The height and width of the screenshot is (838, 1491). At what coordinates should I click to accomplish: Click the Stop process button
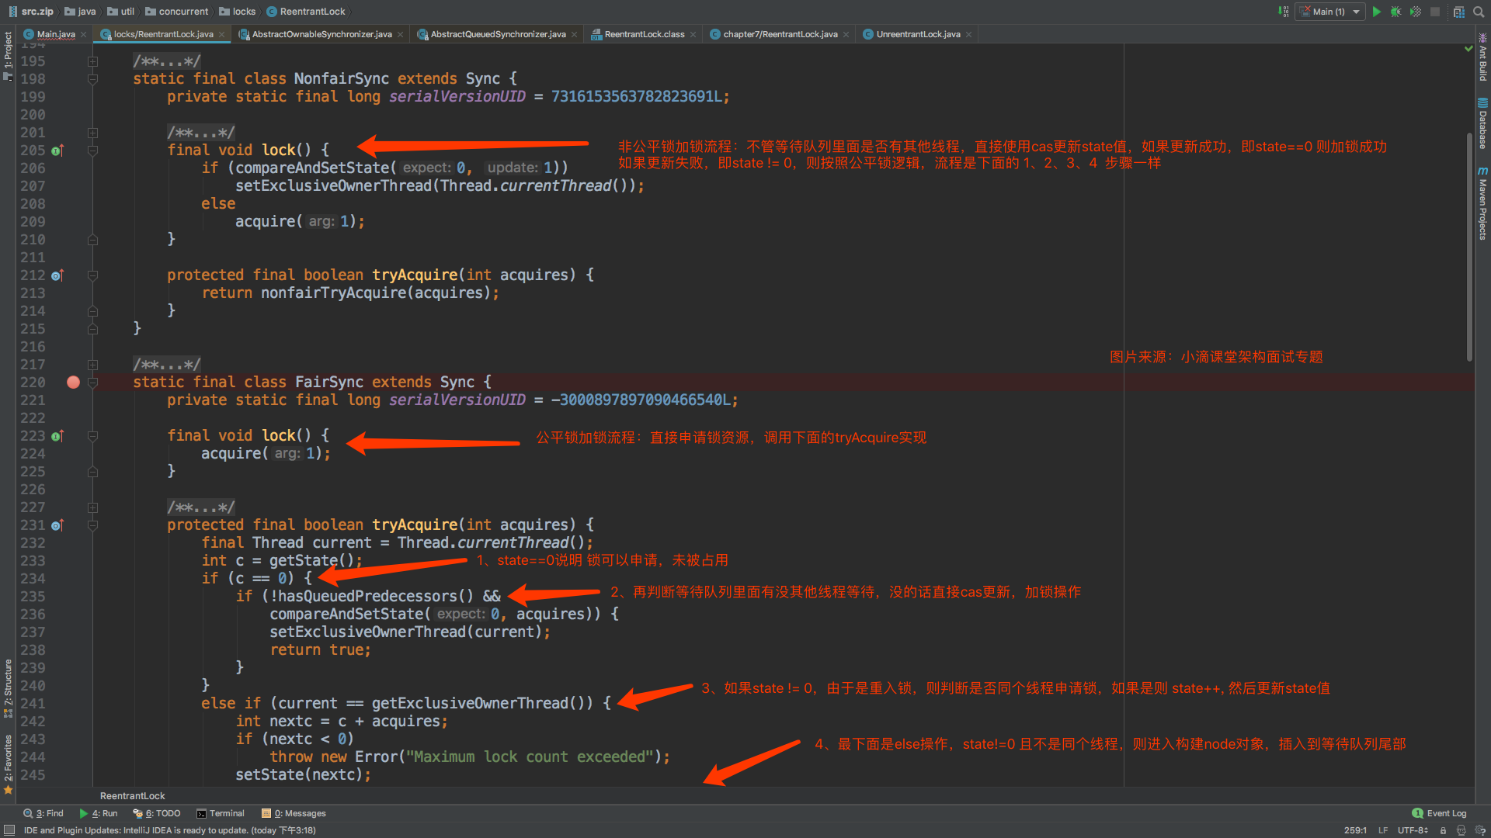click(1435, 12)
